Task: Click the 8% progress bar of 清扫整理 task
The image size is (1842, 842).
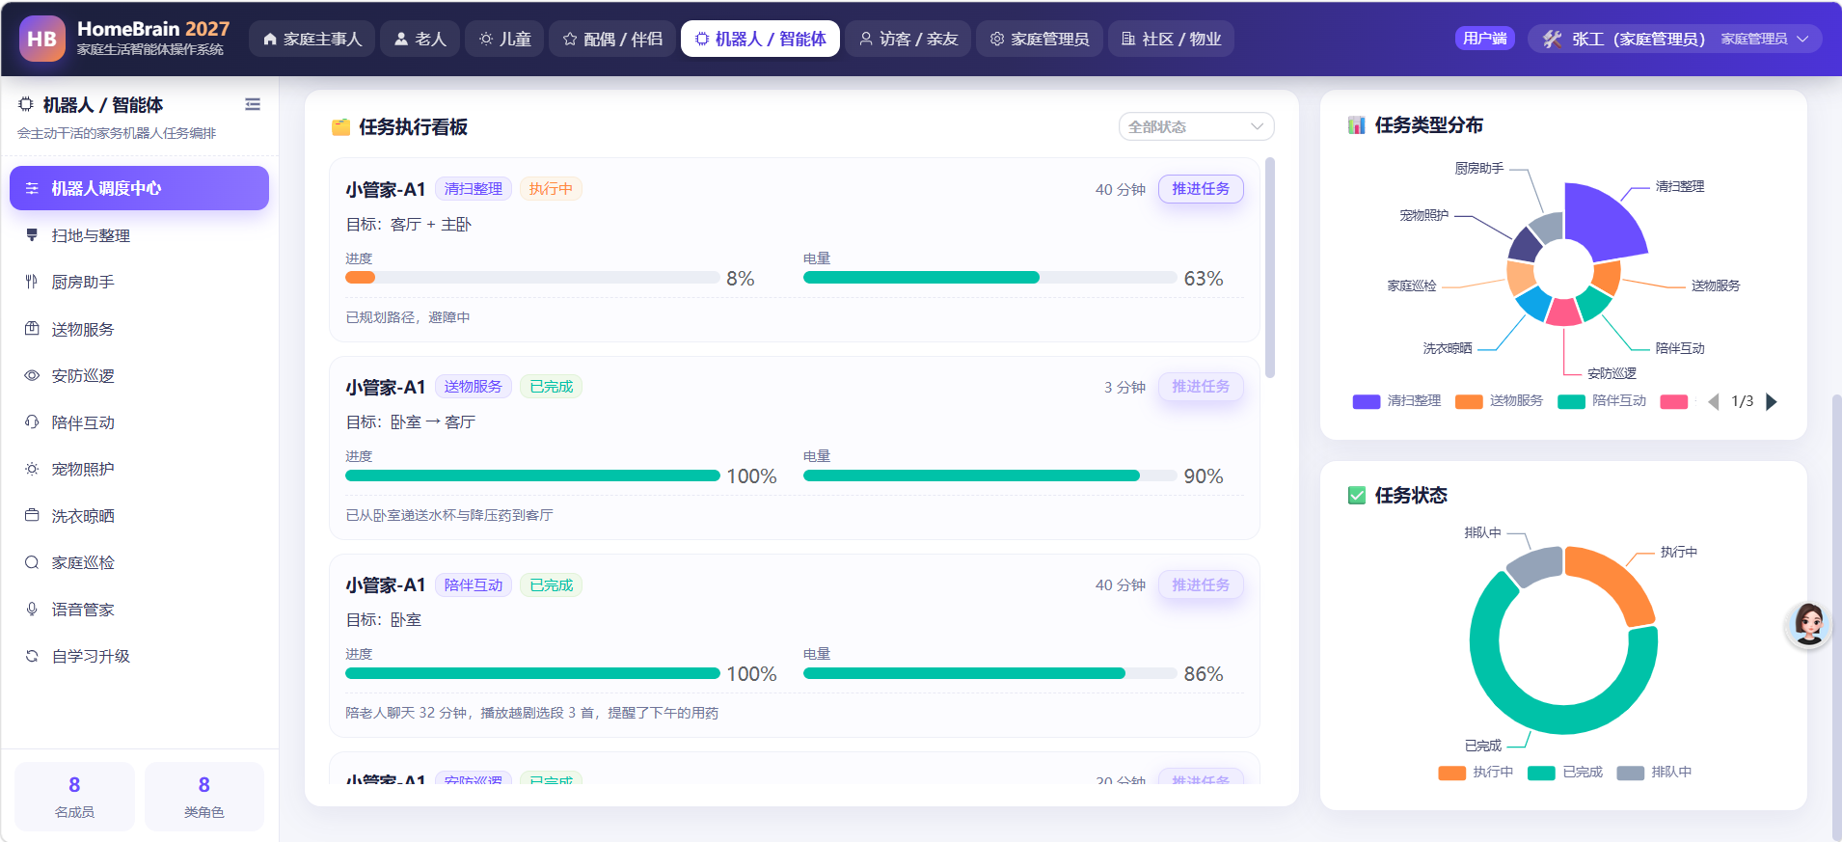Action: (x=532, y=278)
